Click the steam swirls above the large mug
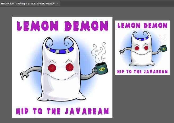Viewport: 174px width, 123px height. [x=99, y=52]
